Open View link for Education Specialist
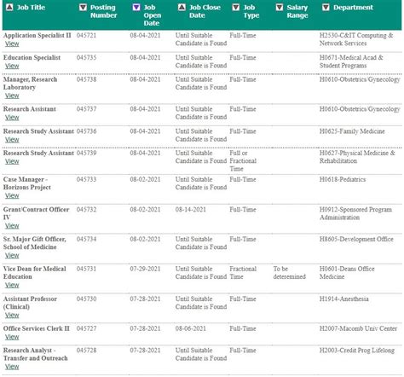 coord(12,66)
